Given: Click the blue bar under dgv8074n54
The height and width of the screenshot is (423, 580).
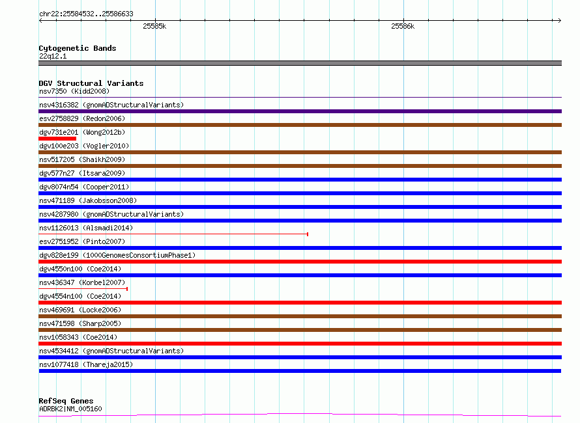Looking at the screenshot, I should 300,193.
